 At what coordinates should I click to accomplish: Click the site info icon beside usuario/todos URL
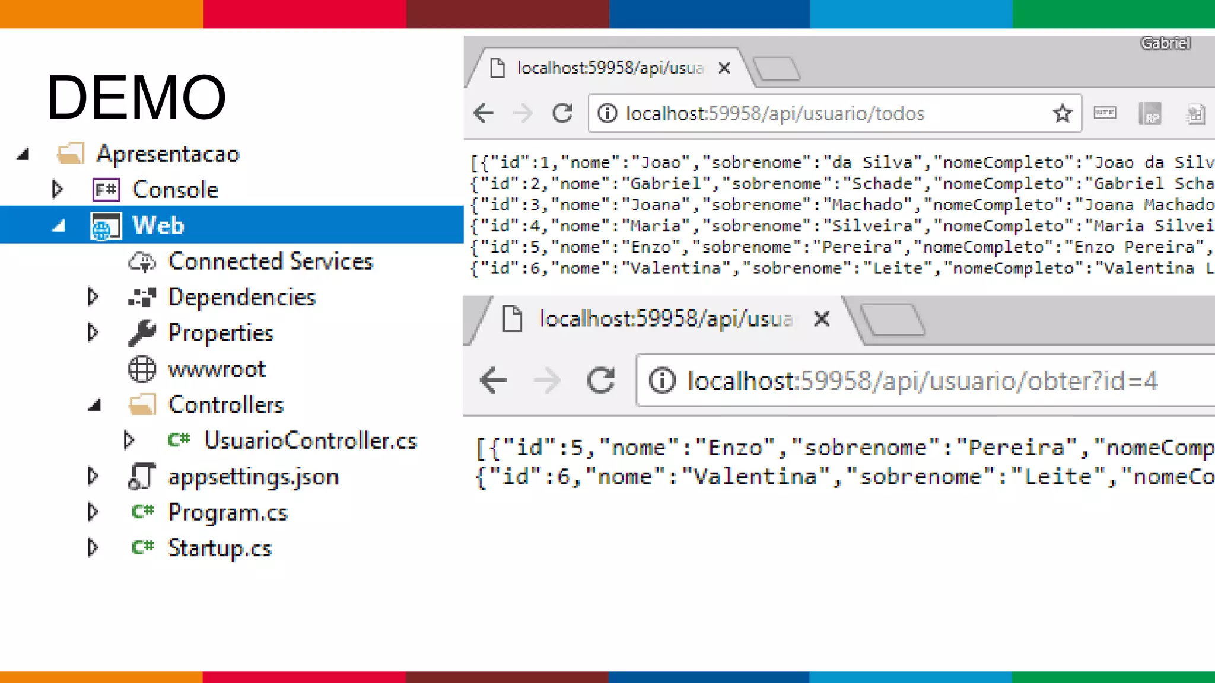(607, 113)
